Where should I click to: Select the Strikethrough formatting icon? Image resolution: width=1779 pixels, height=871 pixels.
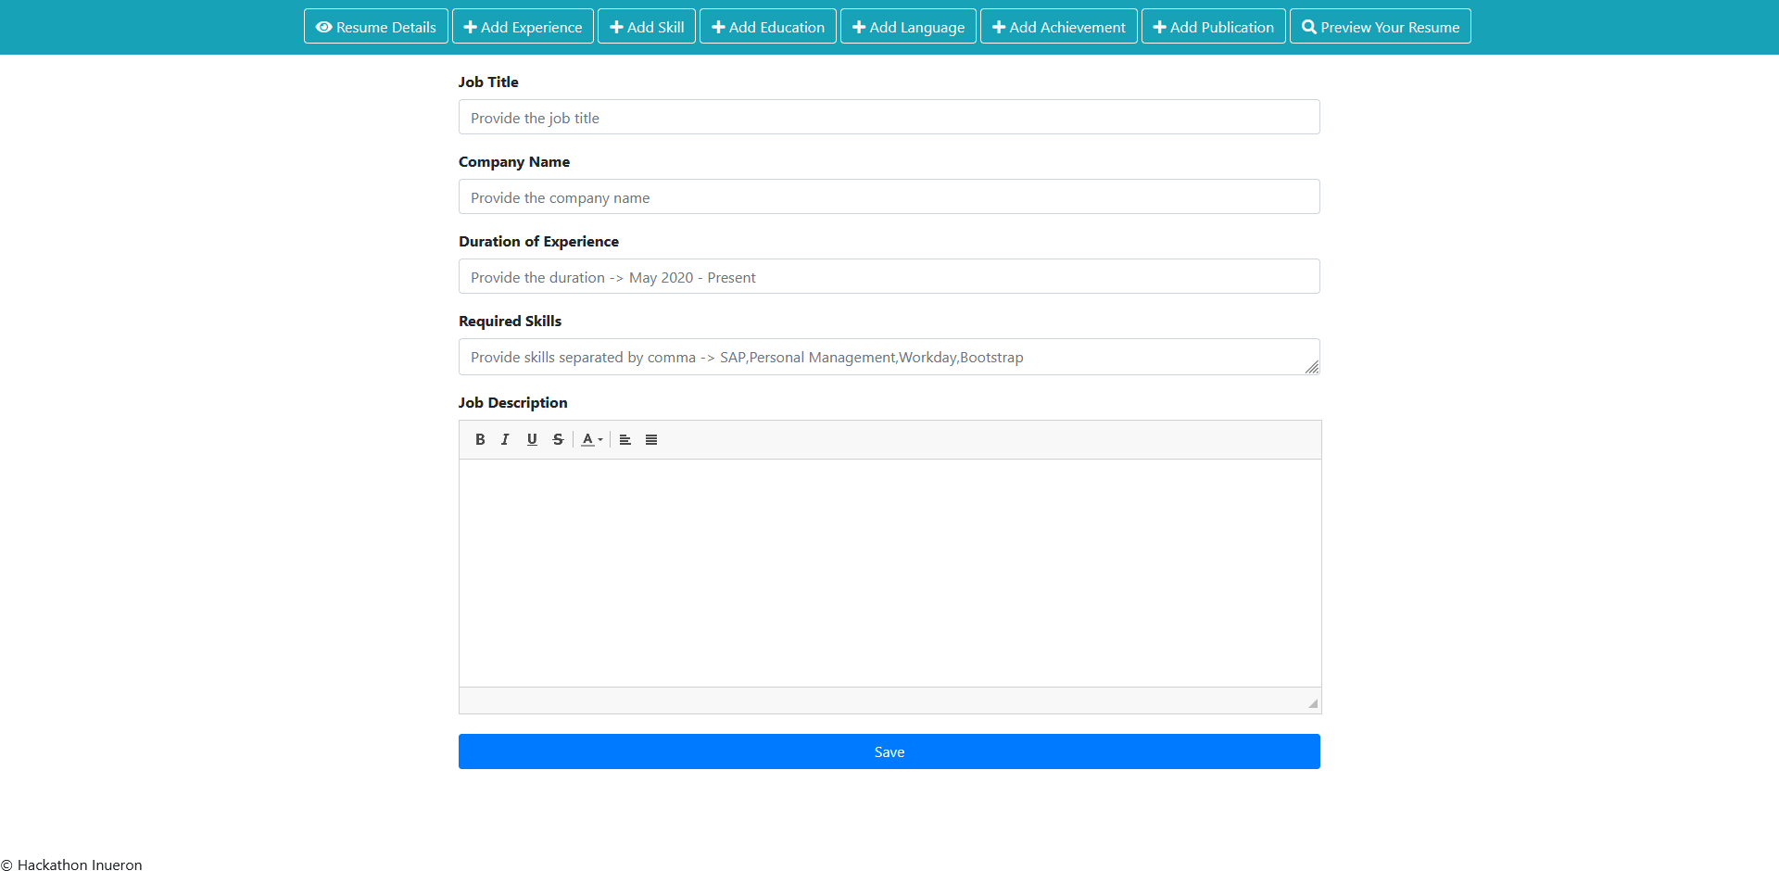click(x=558, y=439)
